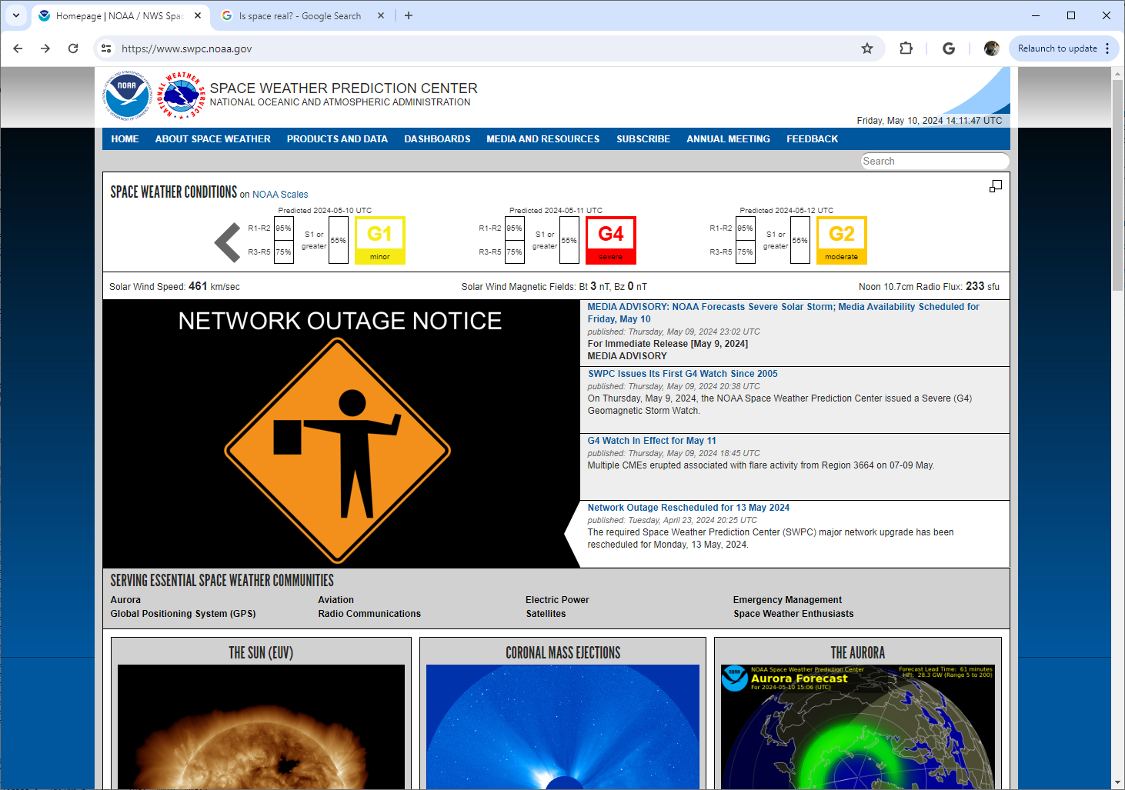Image resolution: width=1125 pixels, height=790 pixels.
Task: Click in the site Search field
Action: point(935,162)
